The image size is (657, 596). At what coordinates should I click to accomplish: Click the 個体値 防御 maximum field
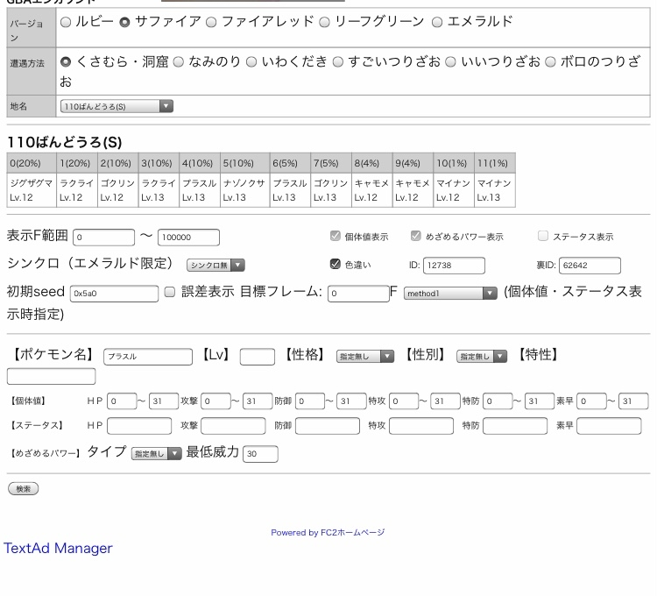[x=351, y=401]
